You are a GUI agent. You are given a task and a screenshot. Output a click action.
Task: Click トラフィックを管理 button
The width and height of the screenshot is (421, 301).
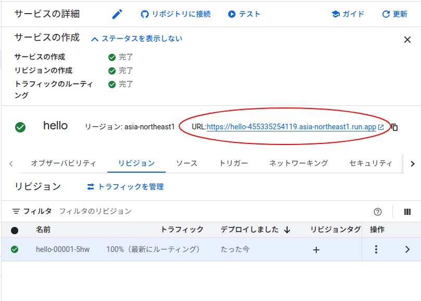125,187
